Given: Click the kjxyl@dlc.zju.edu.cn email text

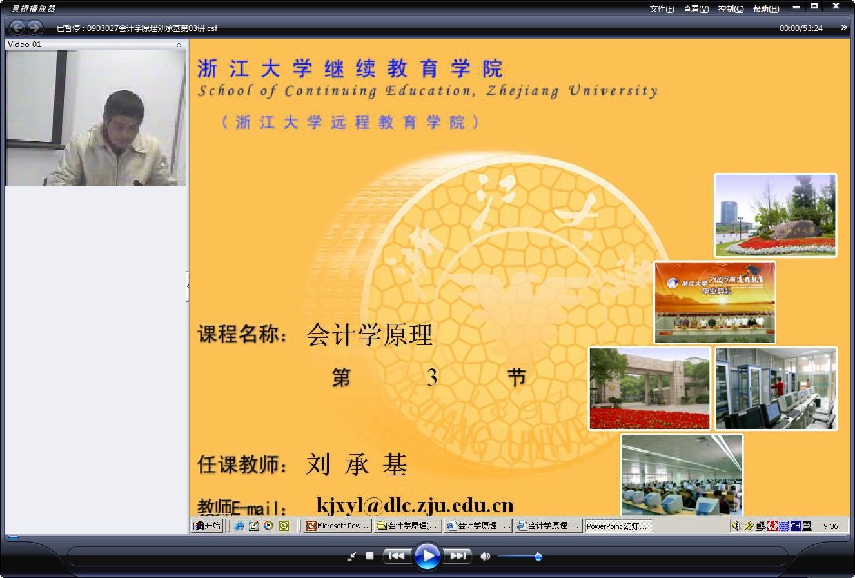Looking at the screenshot, I should click(415, 504).
